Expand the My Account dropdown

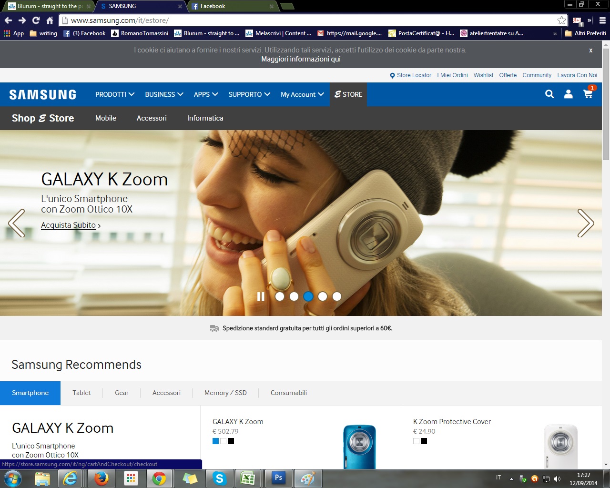302,94
